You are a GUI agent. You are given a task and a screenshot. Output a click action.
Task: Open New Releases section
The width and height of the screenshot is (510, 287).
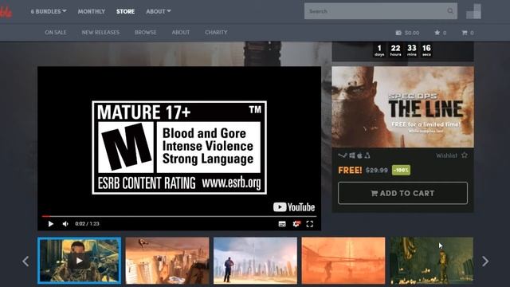pos(100,32)
